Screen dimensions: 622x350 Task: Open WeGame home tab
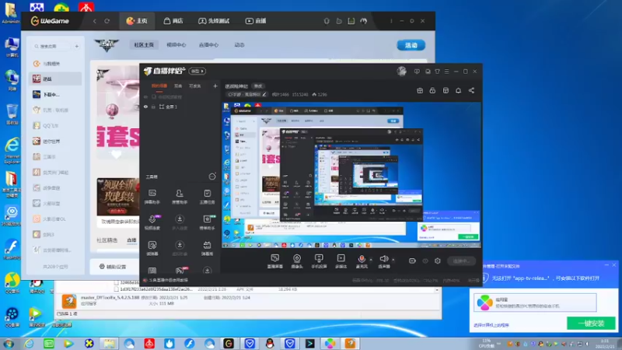[137, 21]
